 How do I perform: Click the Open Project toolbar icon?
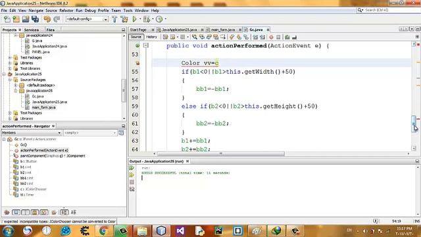[26, 19]
